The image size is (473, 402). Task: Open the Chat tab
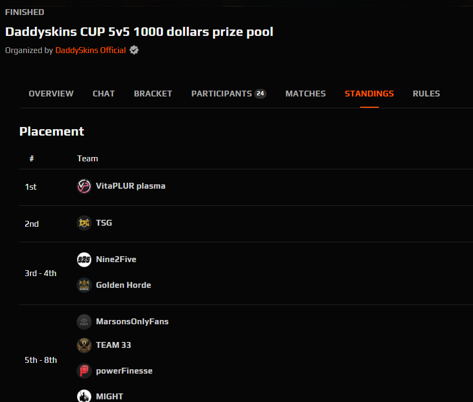[x=104, y=94]
